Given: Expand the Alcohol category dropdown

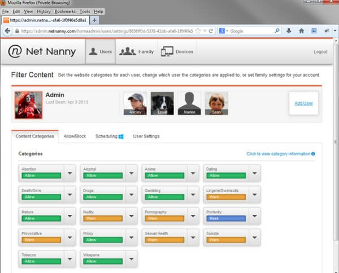Looking at the screenshot, I should pos(132,173).
